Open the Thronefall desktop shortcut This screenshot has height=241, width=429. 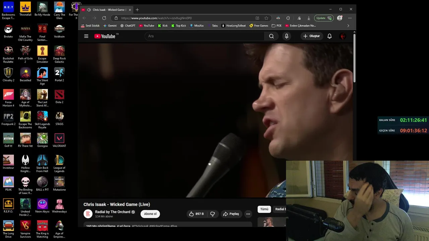click(x=25, y=9)
